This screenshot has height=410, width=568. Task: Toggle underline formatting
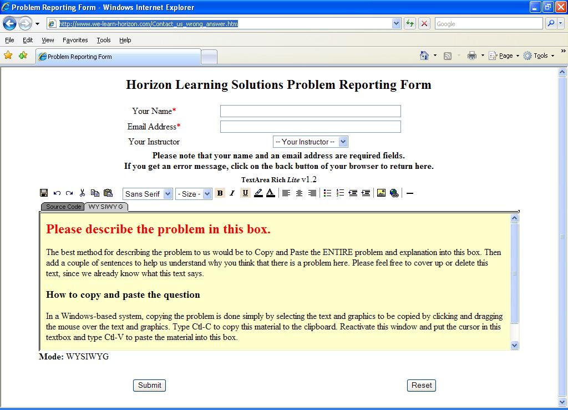(245, 193)
